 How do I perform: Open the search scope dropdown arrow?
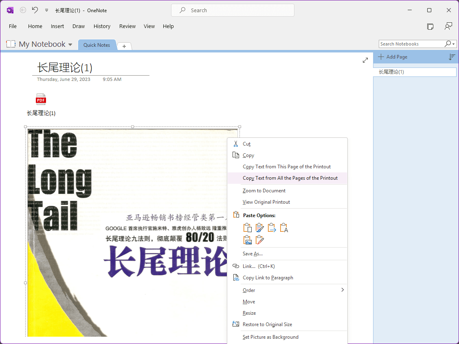click(453, 44)
